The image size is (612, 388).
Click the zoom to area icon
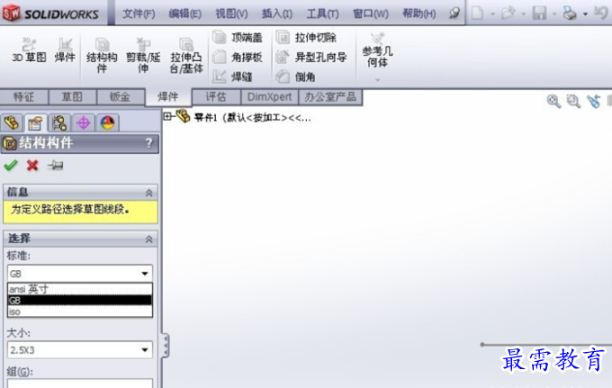[573, 101]
